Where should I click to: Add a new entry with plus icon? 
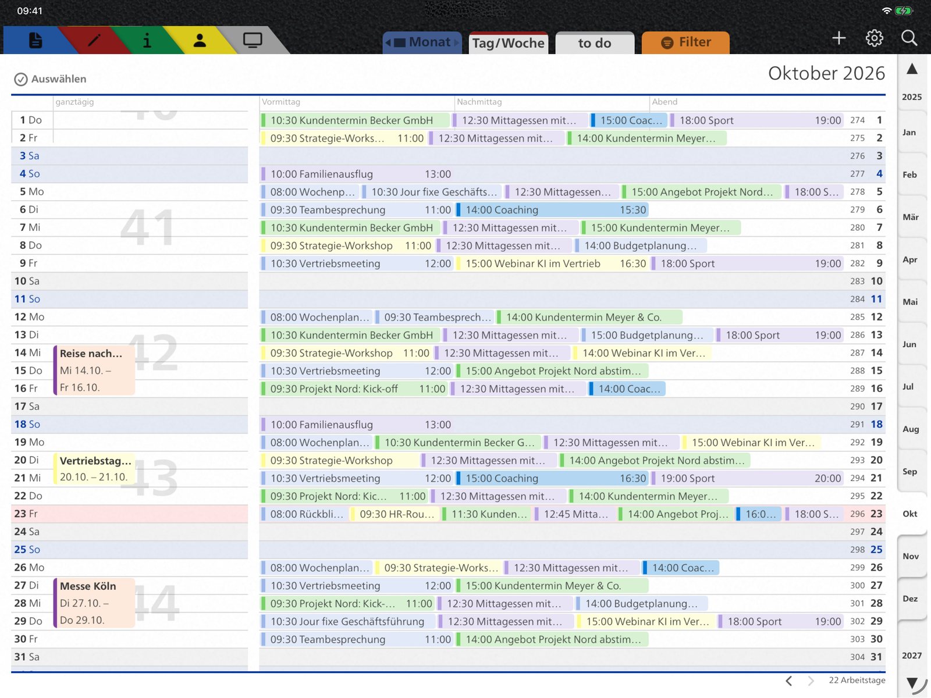click(838, 38)
